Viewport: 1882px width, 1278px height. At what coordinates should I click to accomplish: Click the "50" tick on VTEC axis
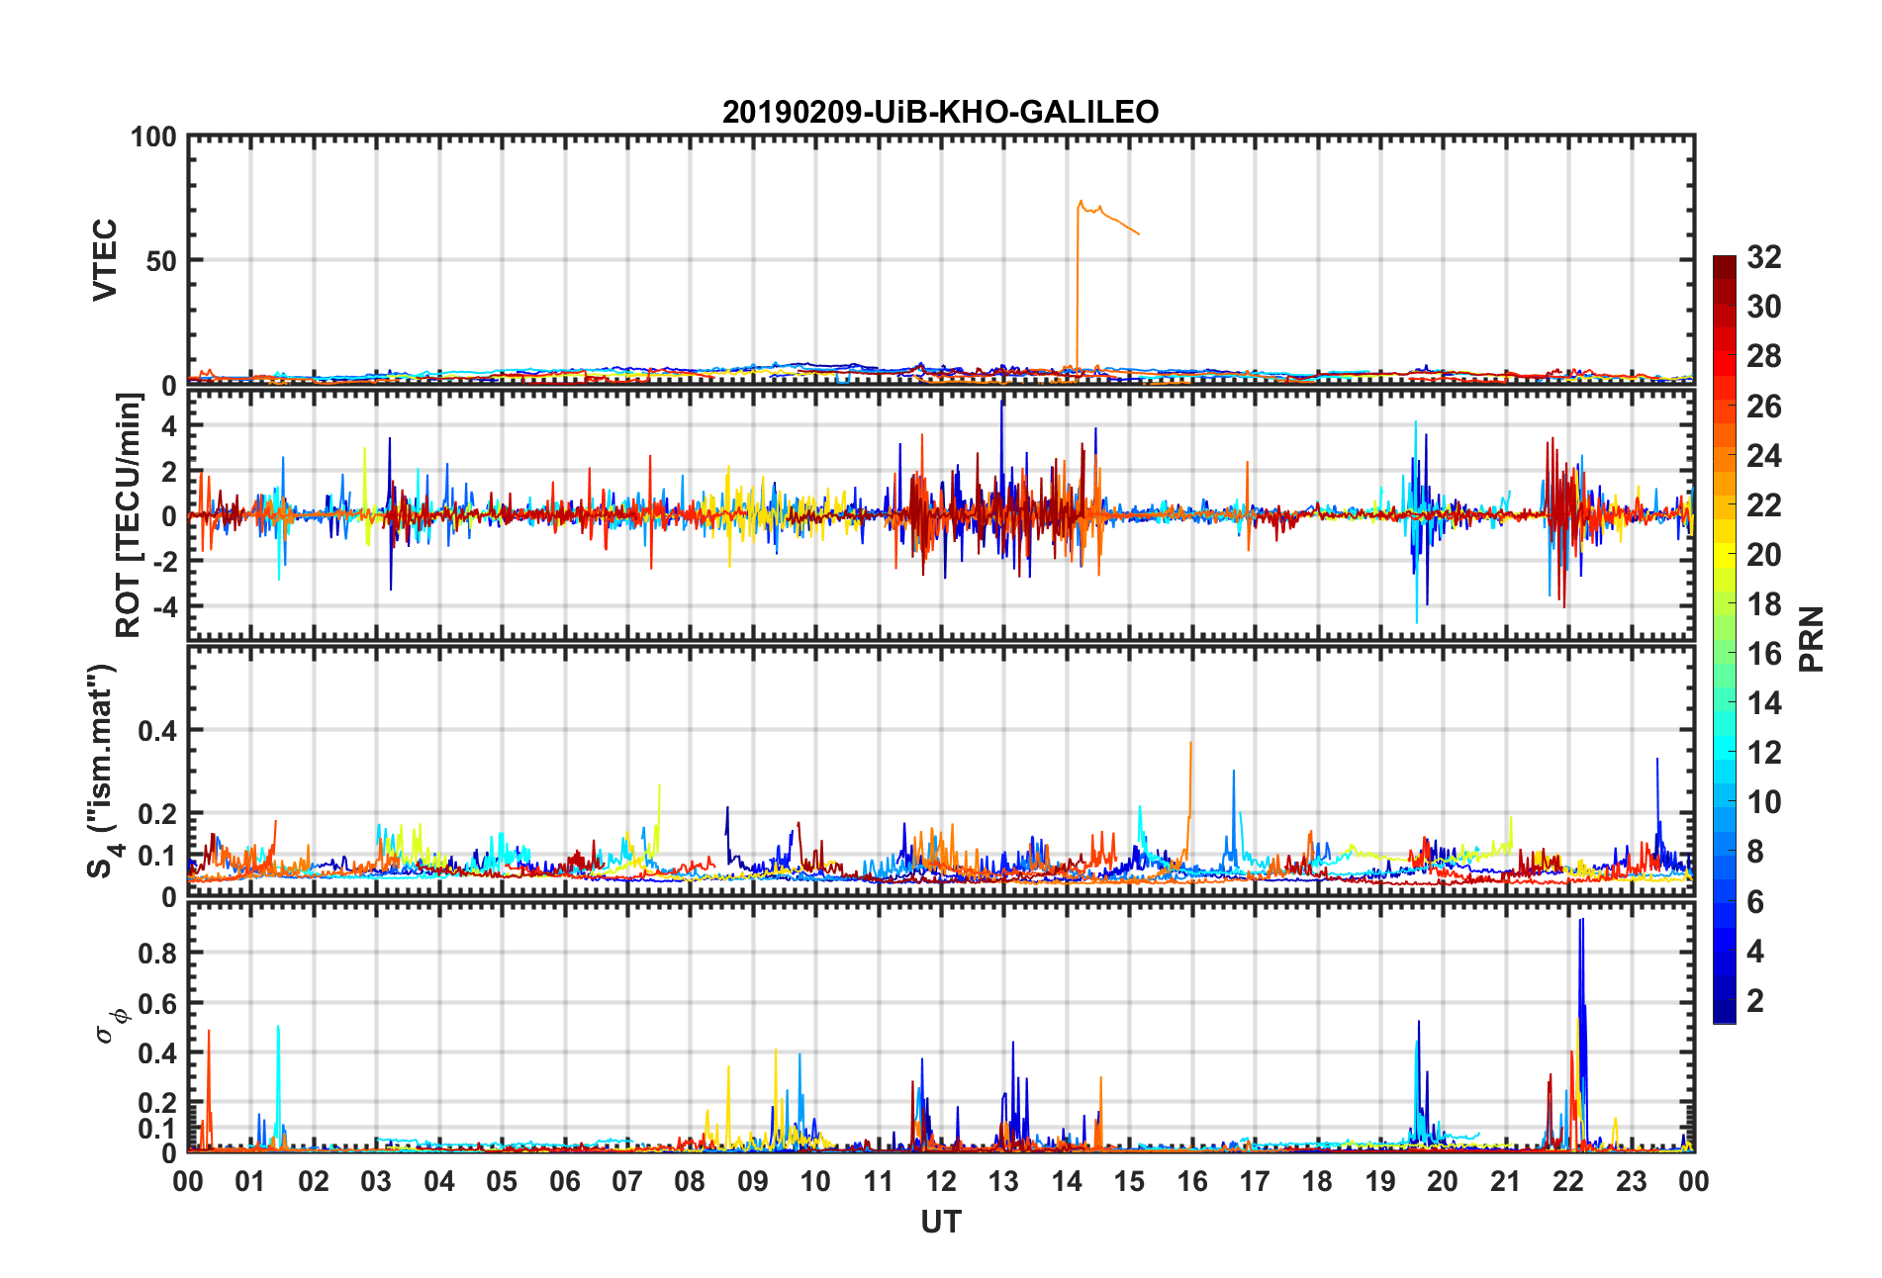tap(161, 261)
